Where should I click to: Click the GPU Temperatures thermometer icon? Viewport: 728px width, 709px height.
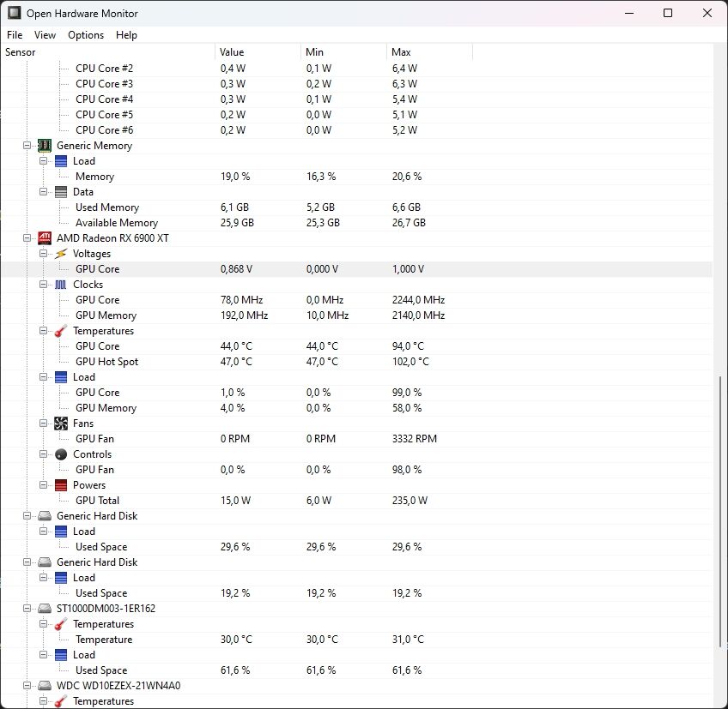(x=61, y=331)
